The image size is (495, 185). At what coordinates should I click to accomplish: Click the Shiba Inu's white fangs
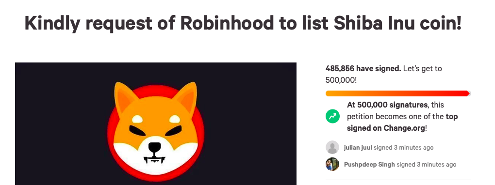click(154, 160)
